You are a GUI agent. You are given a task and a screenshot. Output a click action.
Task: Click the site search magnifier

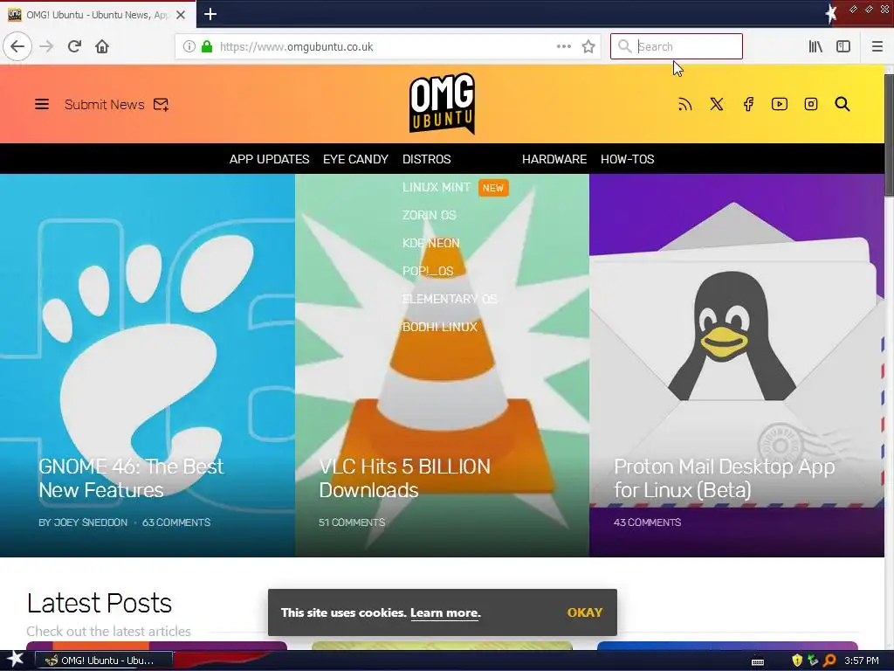point(842,104)
